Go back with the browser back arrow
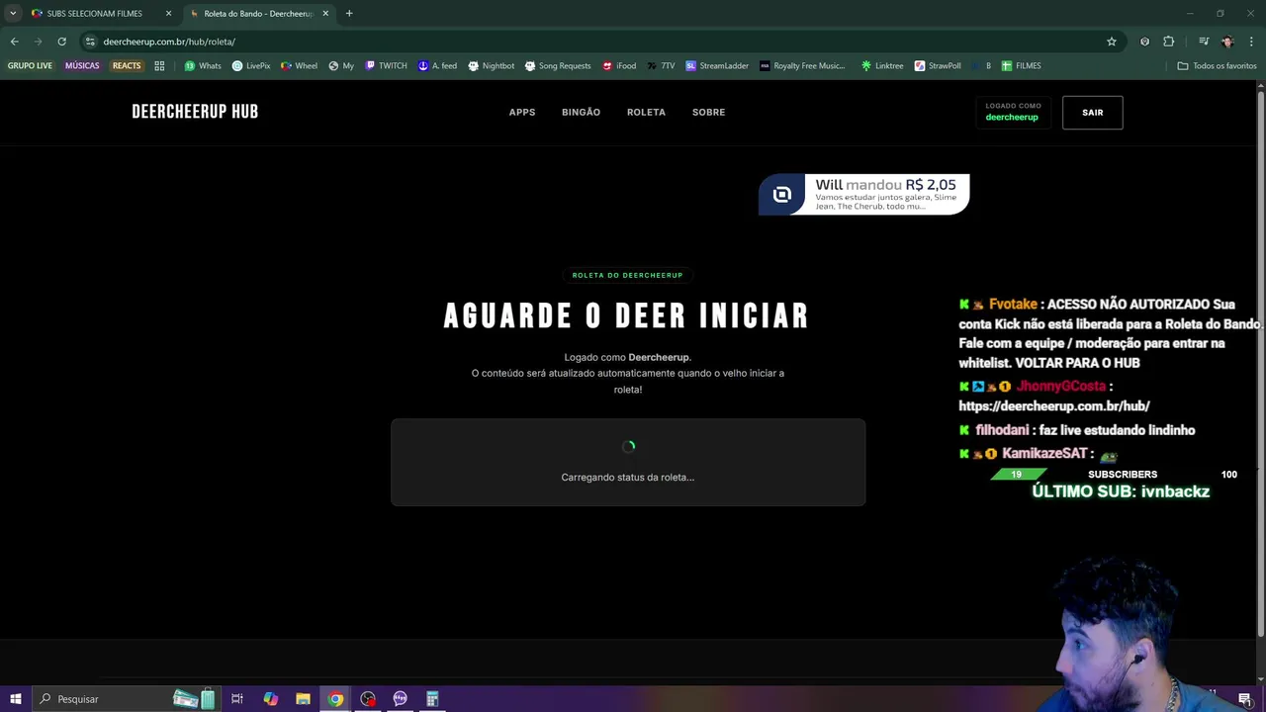 (14, 42)
